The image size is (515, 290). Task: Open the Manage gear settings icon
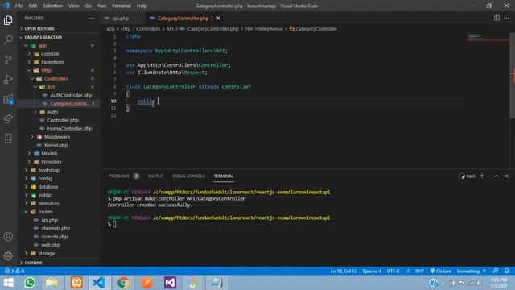(x=8, y=256)
